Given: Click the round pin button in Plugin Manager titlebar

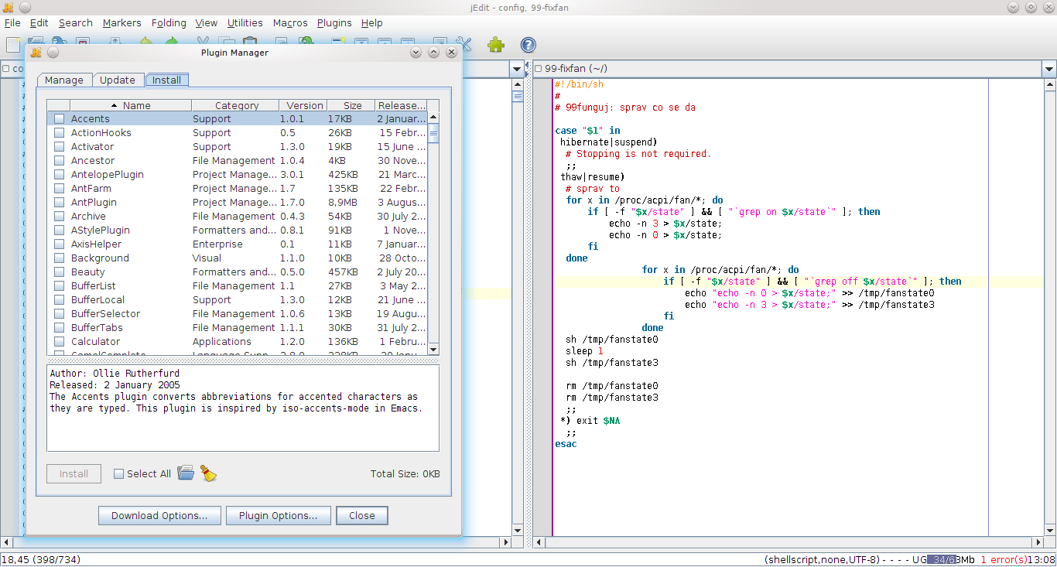Looking at the screenshot, I should click(53, 53).
